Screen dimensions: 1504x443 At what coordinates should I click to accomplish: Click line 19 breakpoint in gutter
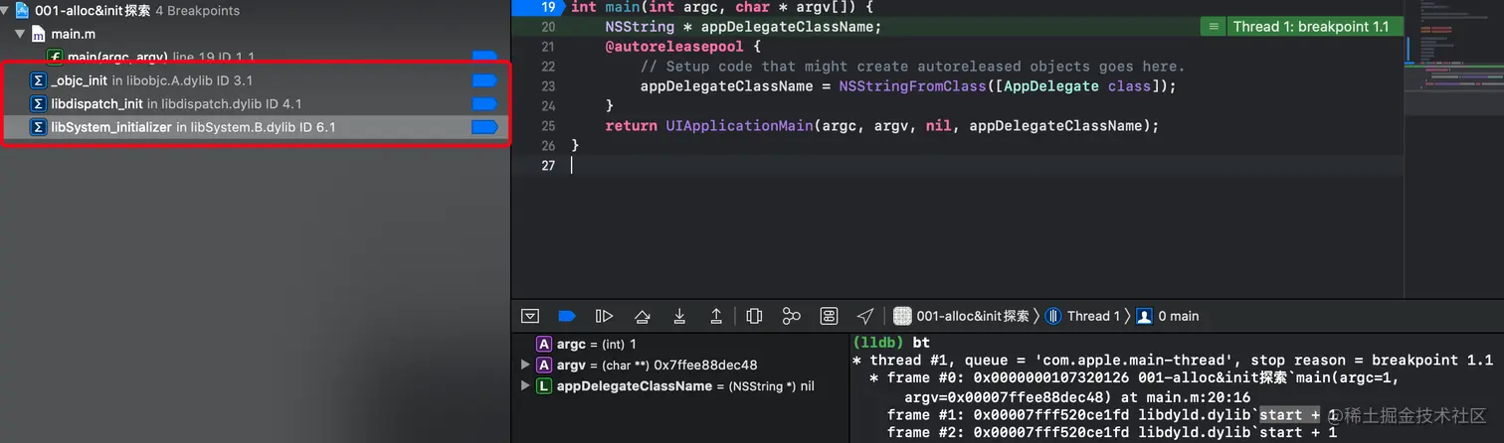tap(540, 7)
